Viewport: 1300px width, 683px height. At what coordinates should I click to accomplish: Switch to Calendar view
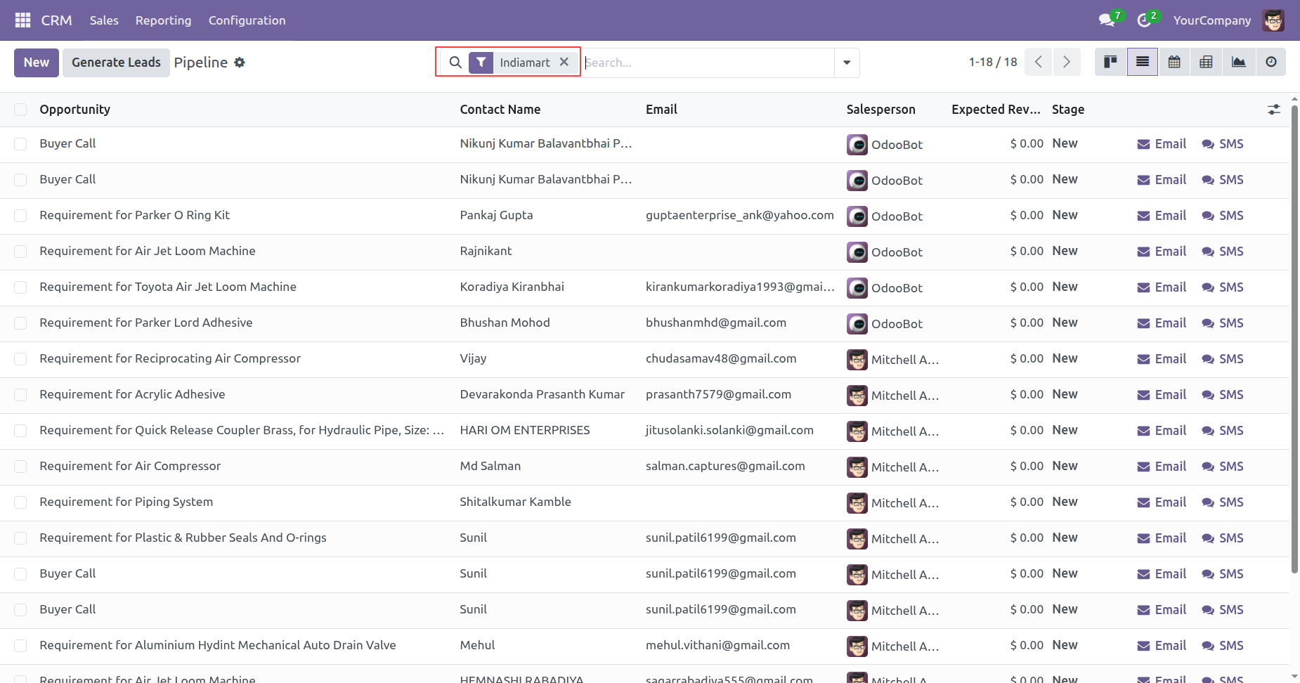pos(1174,63)
